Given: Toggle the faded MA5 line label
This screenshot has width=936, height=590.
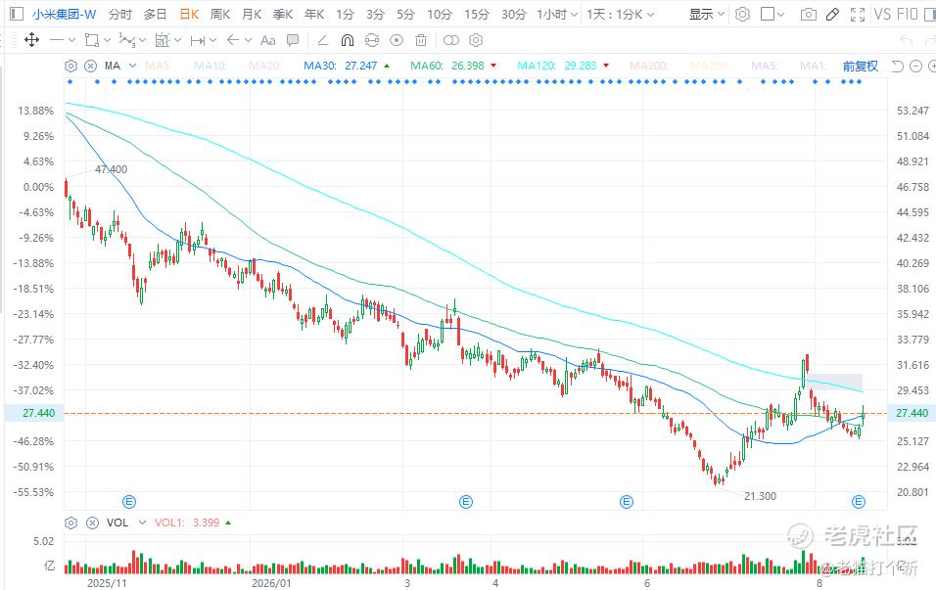Looking at the screenshot, I should coord(158,66).
